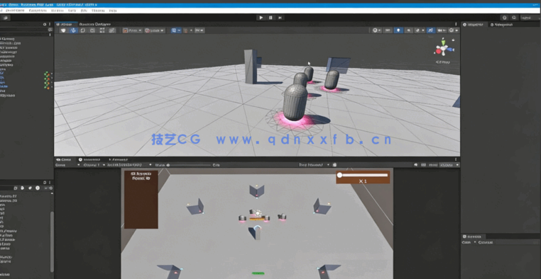
Task: Open the Game view mode dropdown
Action: (67, 165)
